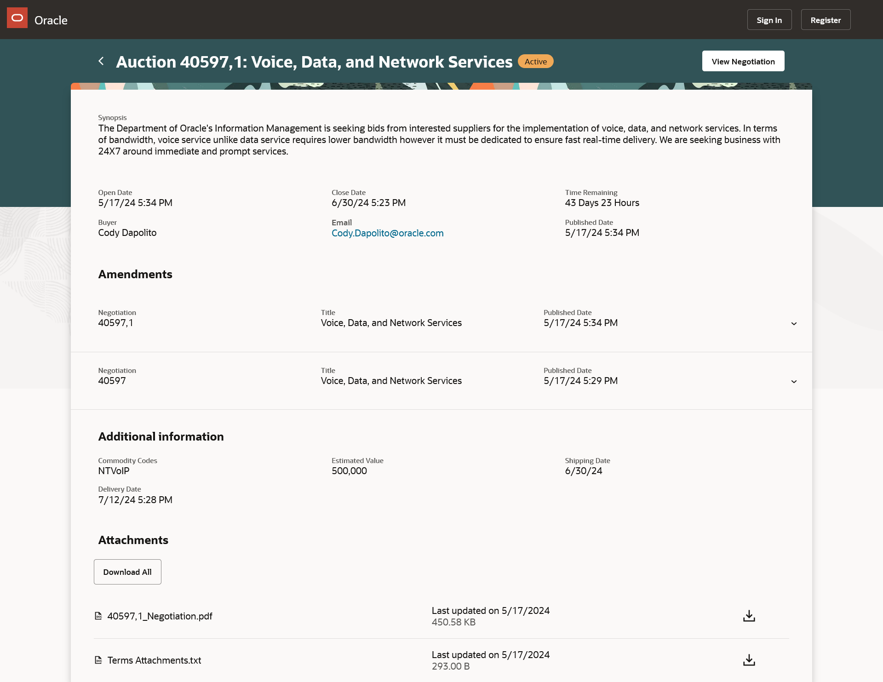Screen dimensions: 883x682
Task: Click the Attachments section heading
Action: [133, 540]
